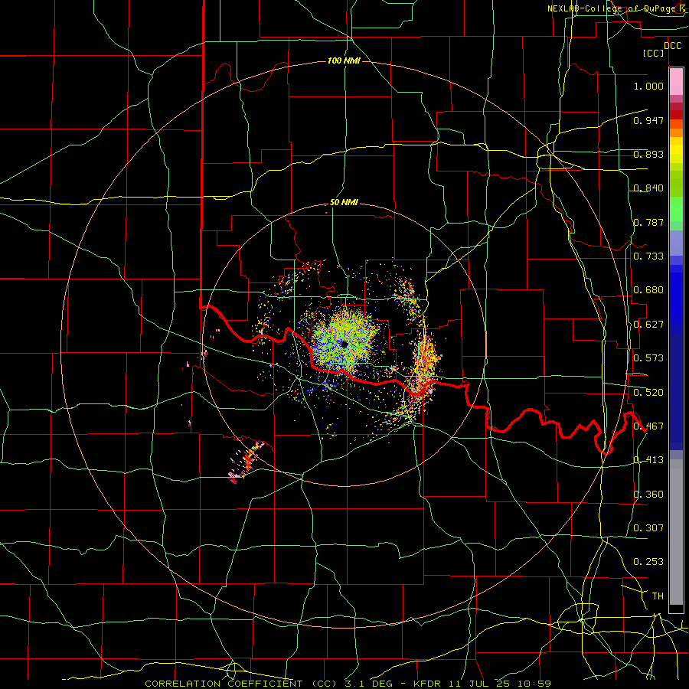Click the 0.947 legend value

tap(648, 120)
